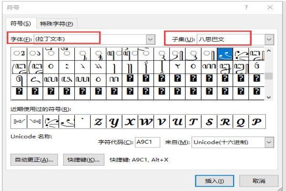Select the recently used symbol R
This screenshot has width=286, height=191.
coord(225,122)
